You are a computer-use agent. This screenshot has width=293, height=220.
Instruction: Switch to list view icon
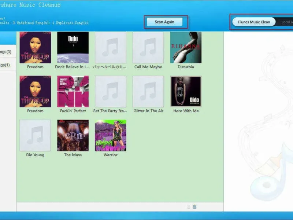coord(195,207)
